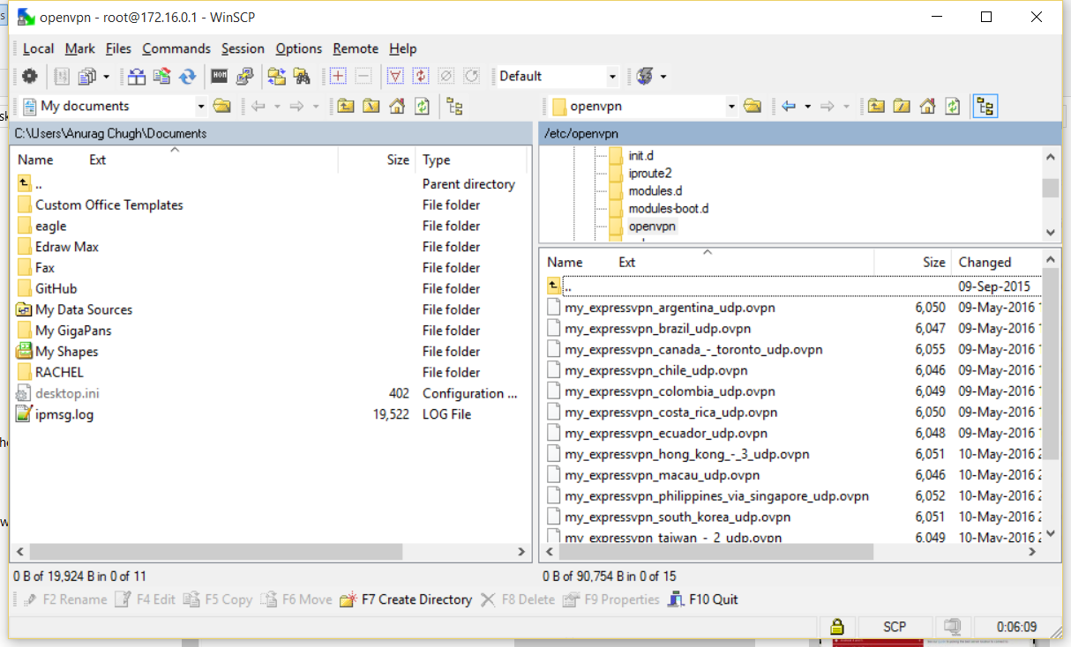This screenshot has height=647, width=1071.
Task: Click the computer icon in status bar
Action: 952,627
